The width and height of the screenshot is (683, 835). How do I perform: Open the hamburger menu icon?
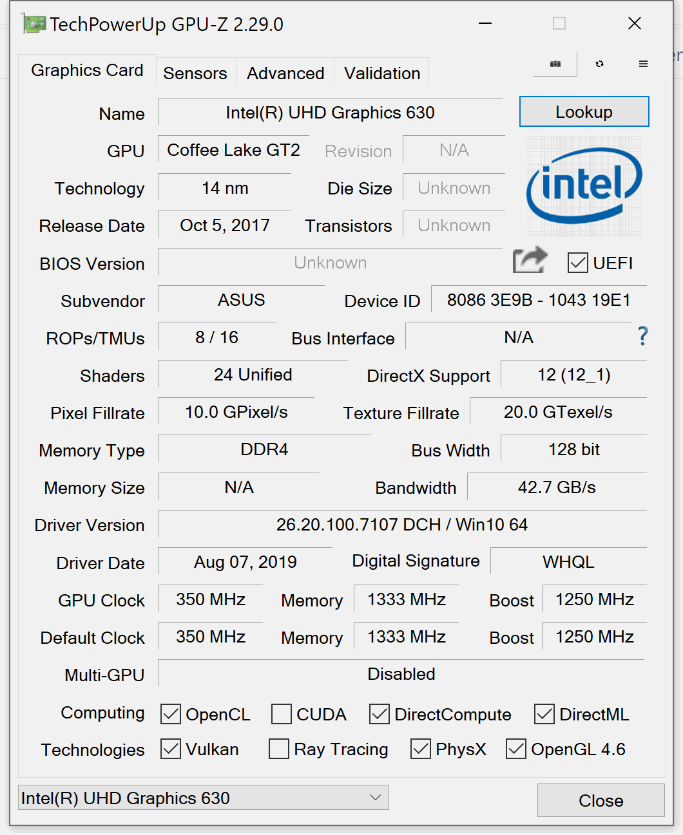click(643, 64)
